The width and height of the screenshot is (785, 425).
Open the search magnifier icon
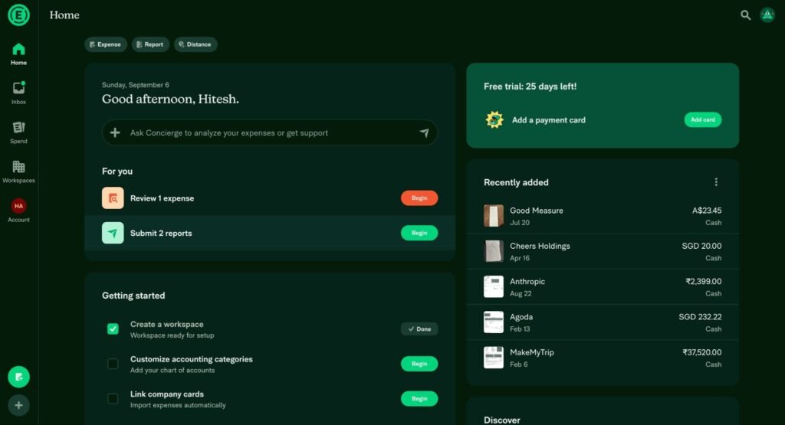coord(745,15)
